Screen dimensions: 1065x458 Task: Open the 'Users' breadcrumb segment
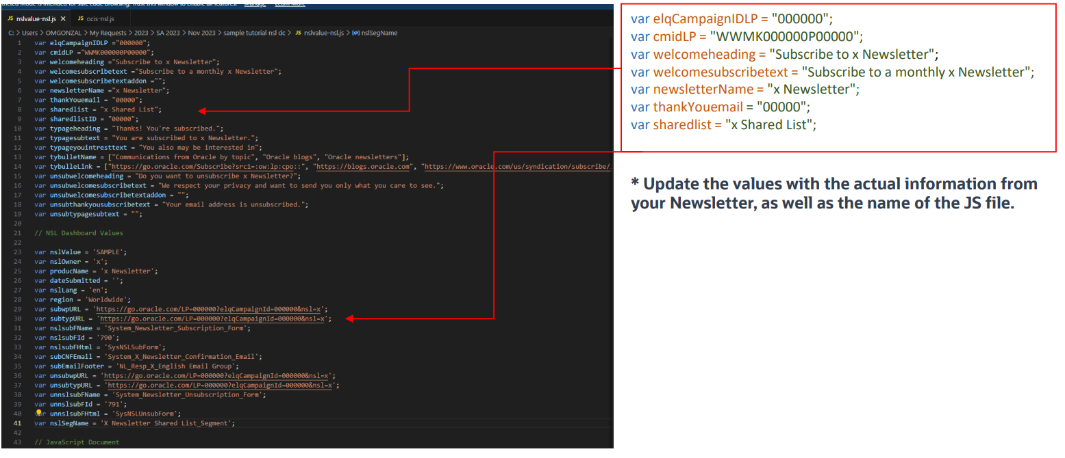click(29, 33)
